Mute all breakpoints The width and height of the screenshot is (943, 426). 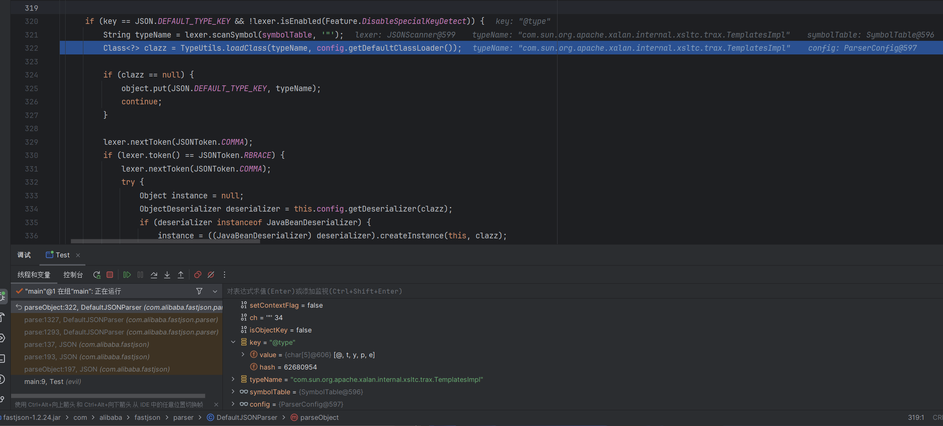point(211,275)
